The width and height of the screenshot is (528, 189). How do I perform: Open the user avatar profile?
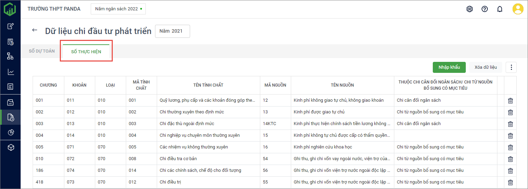tap(518, 9)
